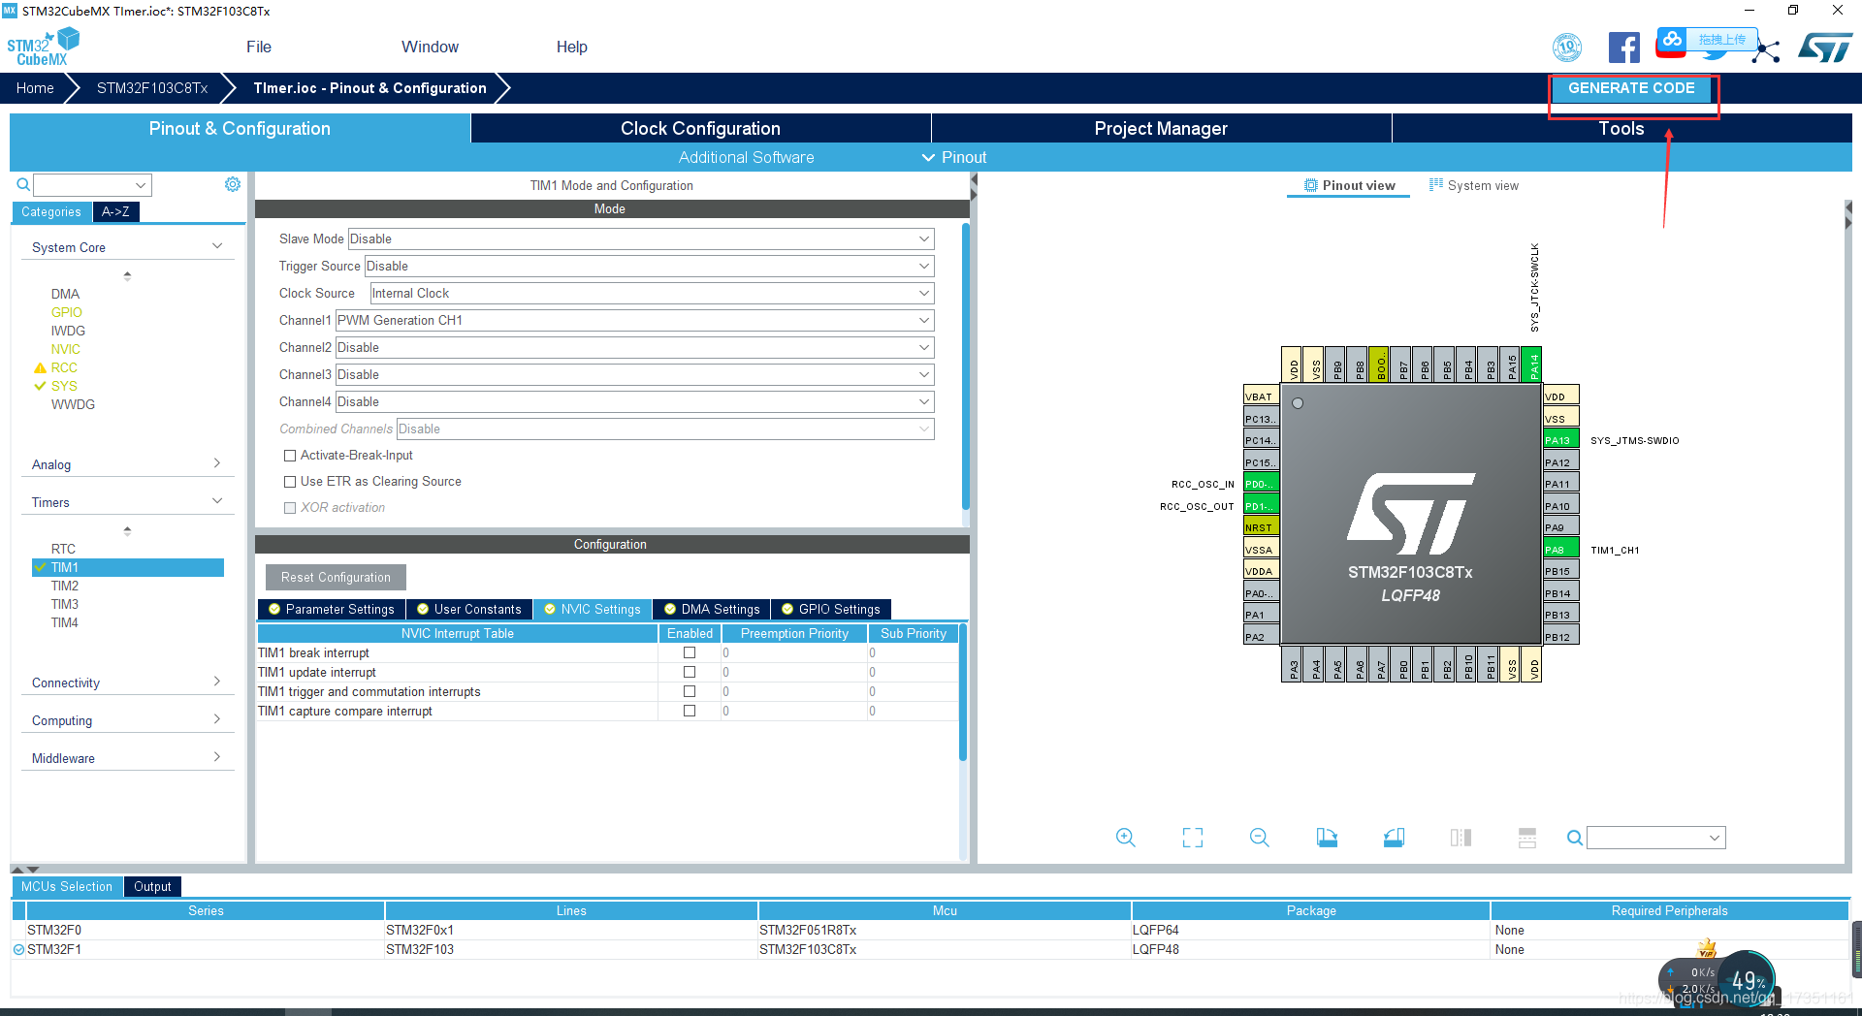The image size is (1862, 1016).
Task: Collapse the Timers category
Action: [127, 502]
